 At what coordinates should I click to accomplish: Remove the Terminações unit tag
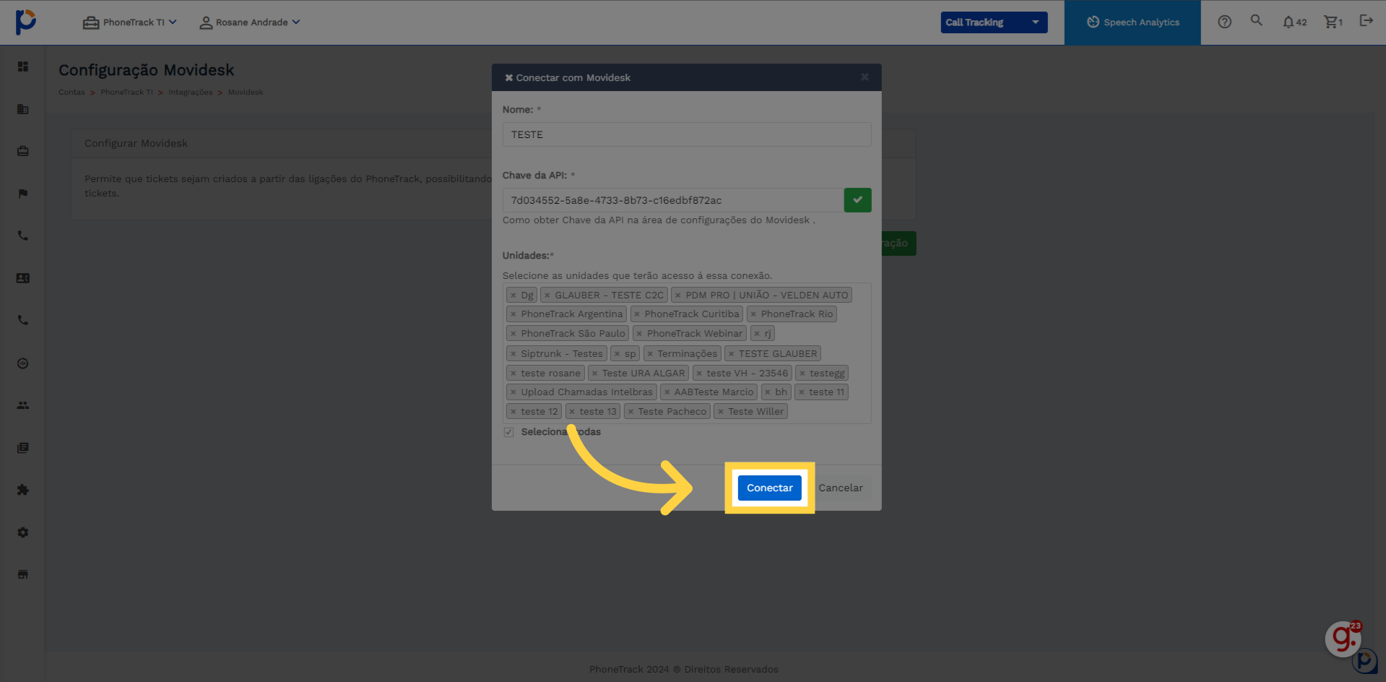tap(650, 354)
